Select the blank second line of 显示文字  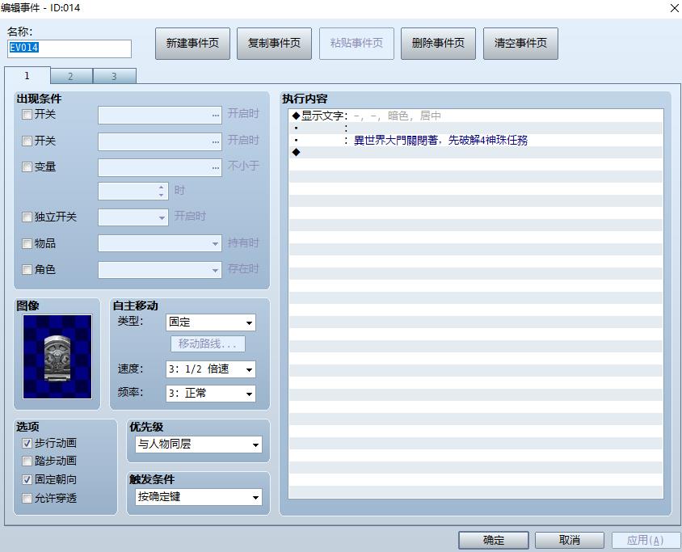(x=476, y=128)
